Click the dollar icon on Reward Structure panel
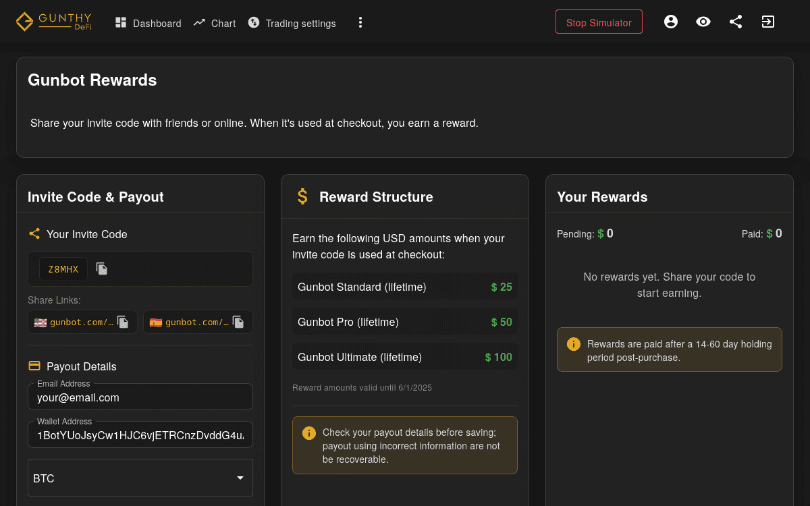Image resolution: width=810 pixels, height=506 pixels. pos(302,196)
